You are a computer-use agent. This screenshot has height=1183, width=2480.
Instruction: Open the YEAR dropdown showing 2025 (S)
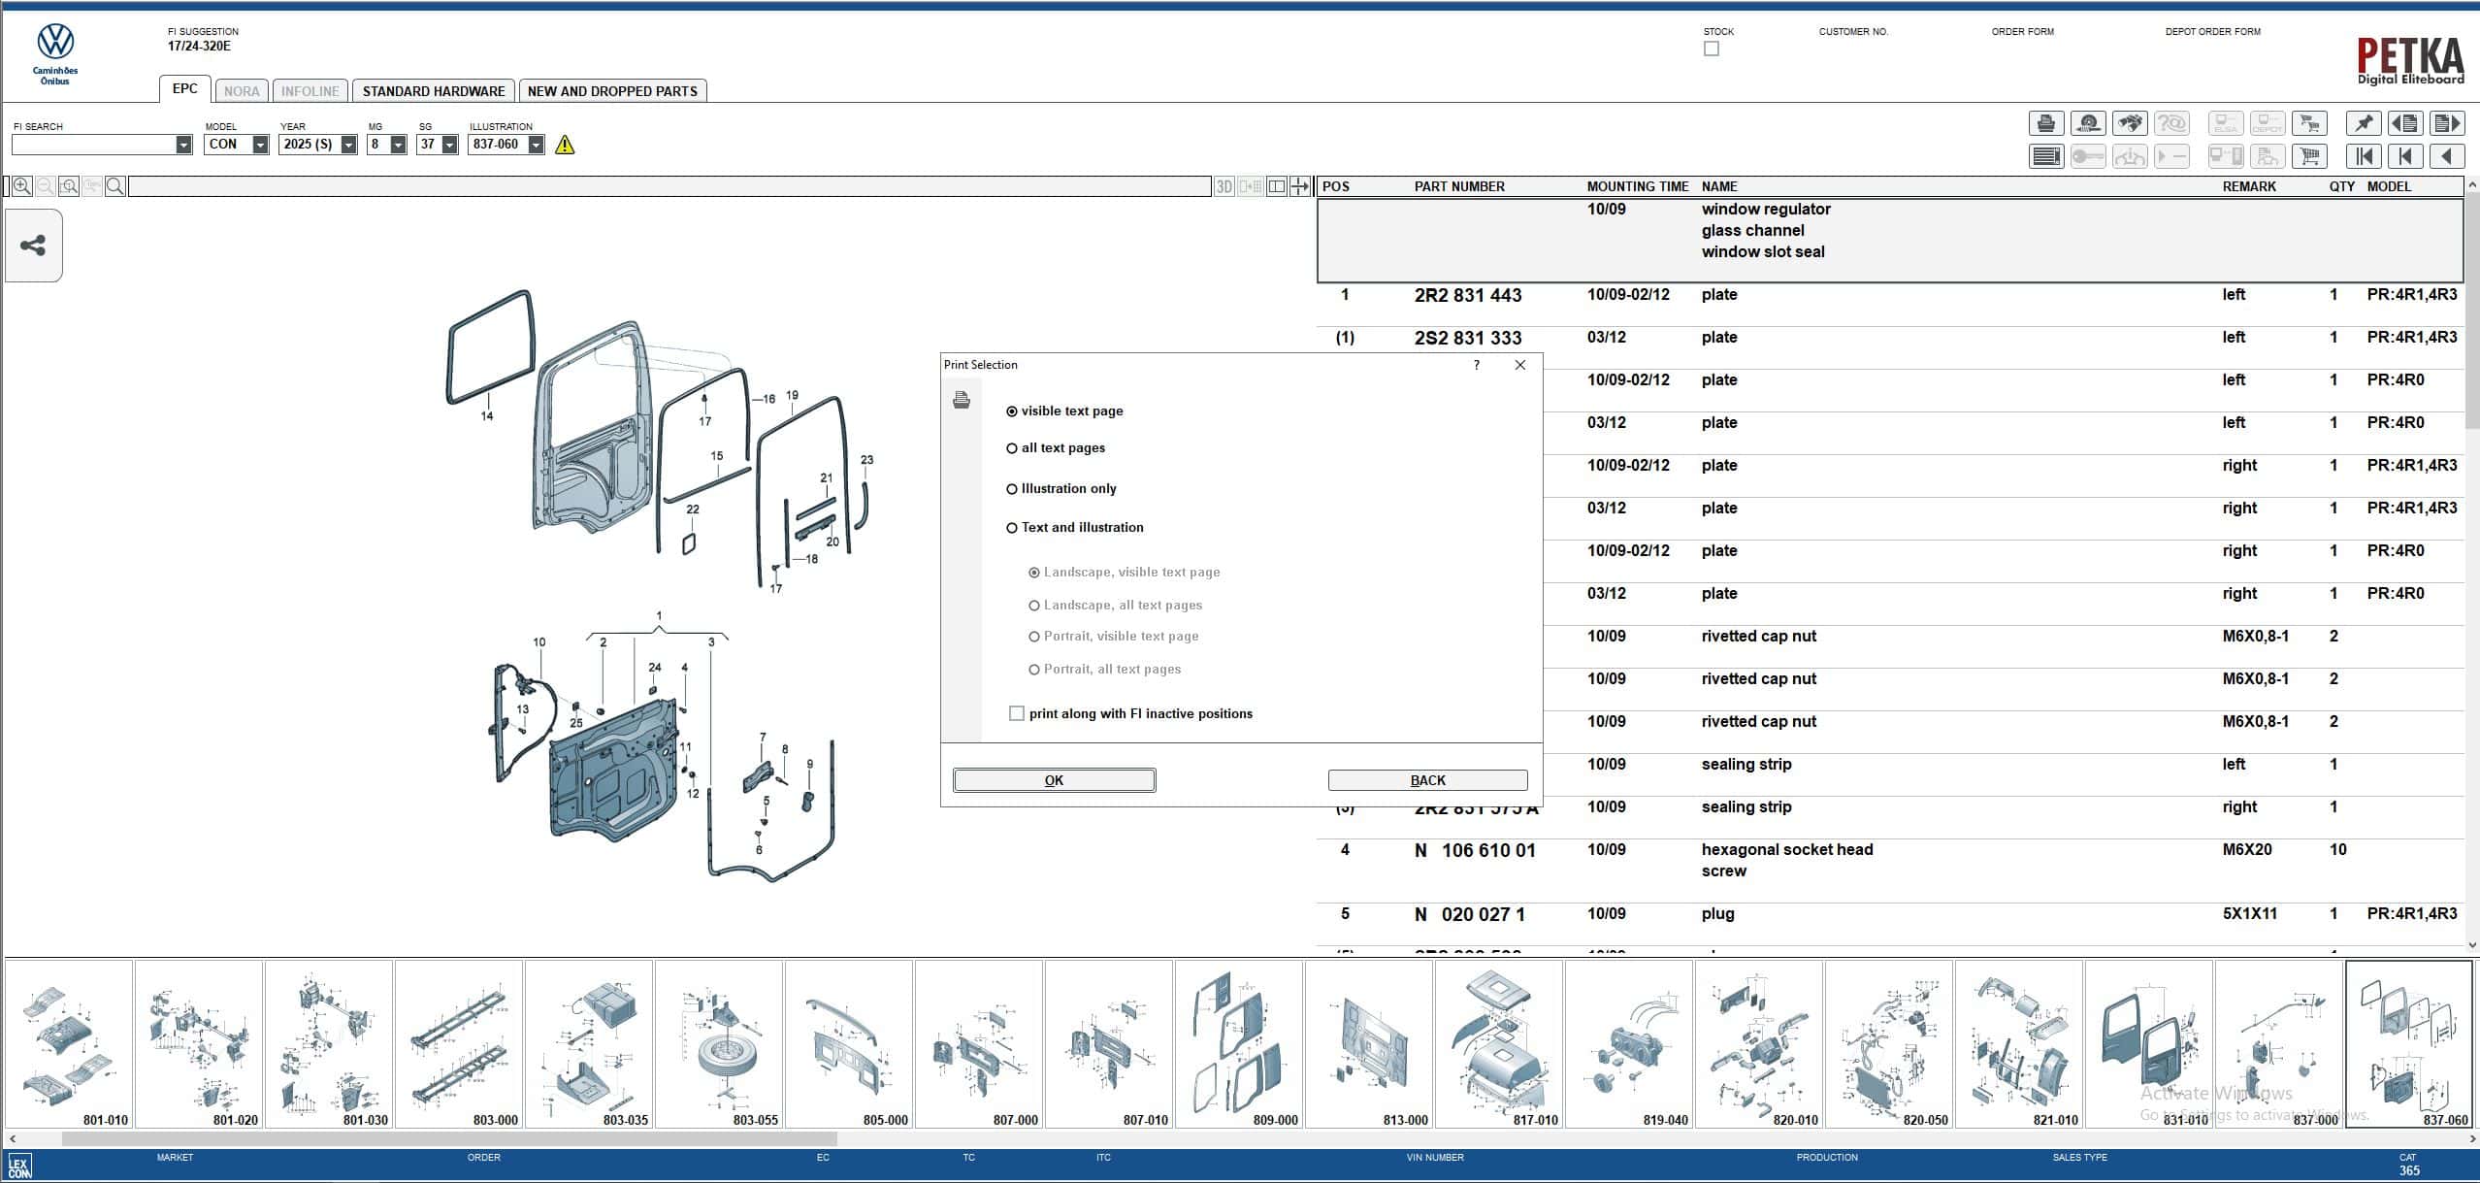(x=346, y=144)
